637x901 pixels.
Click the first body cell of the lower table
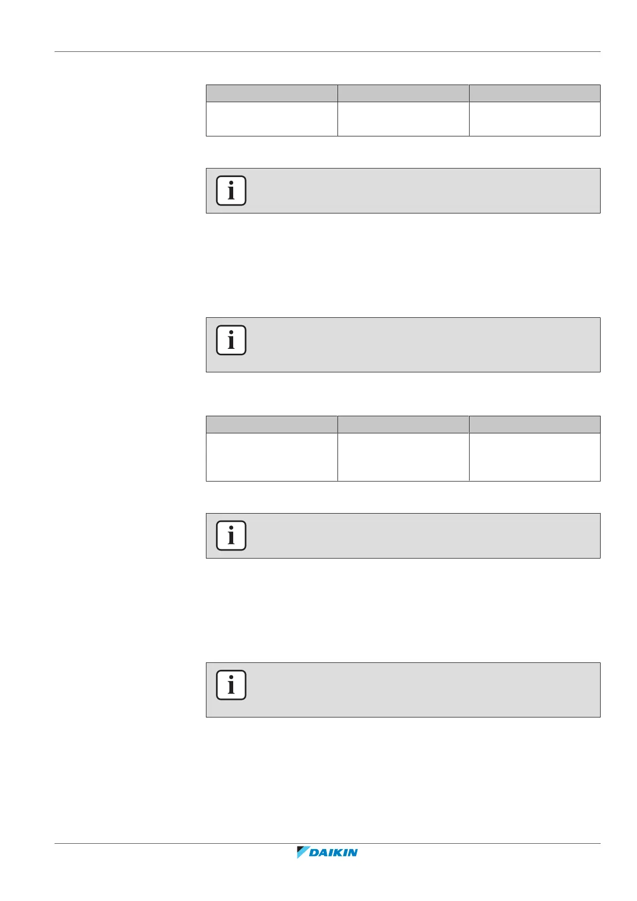(x=272, y=457)
